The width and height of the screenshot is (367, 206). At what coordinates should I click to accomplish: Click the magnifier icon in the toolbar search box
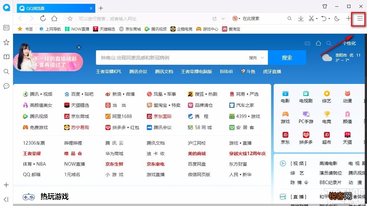coord(290,18)
